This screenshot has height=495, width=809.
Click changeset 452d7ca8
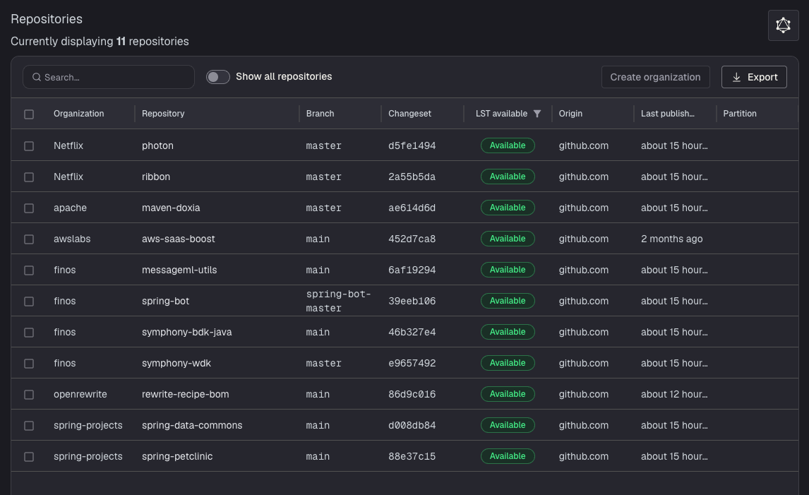pos(412,239)
